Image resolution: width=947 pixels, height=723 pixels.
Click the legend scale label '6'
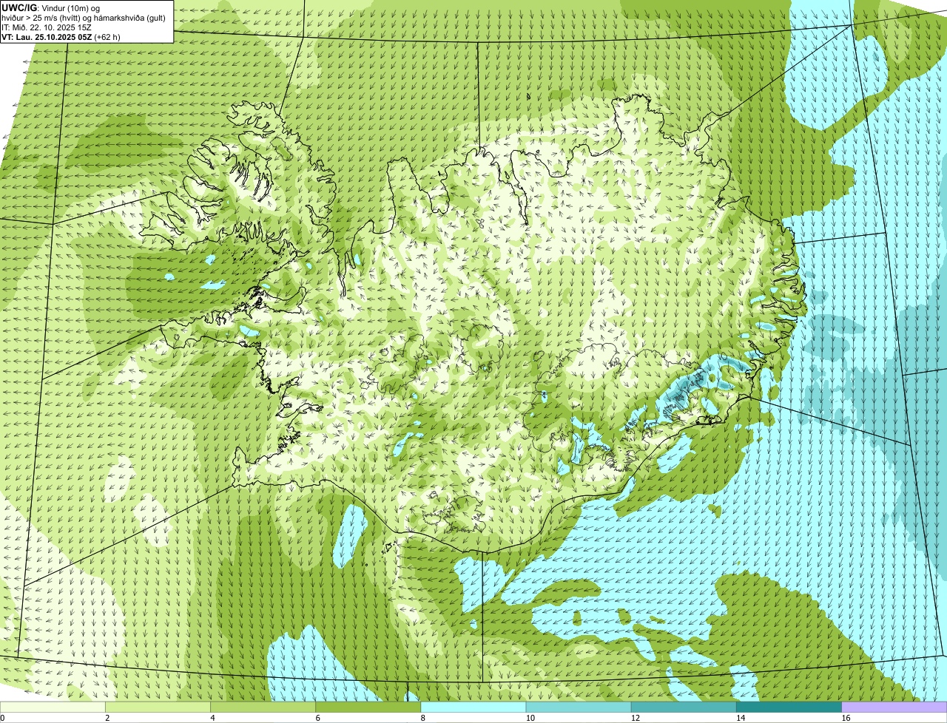tap(318, 718)
